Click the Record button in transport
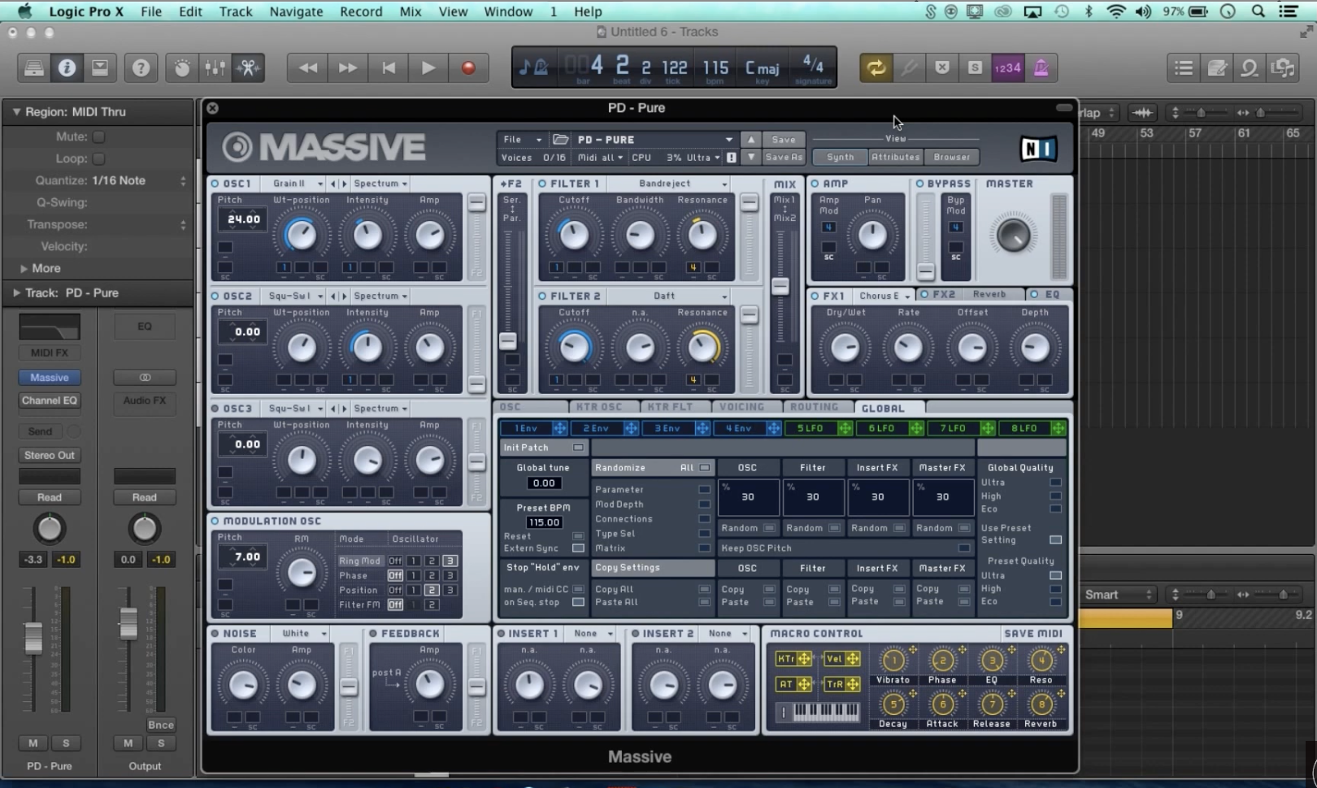The height and width of the screenshot is (788, 1317). tap(468, 68)
